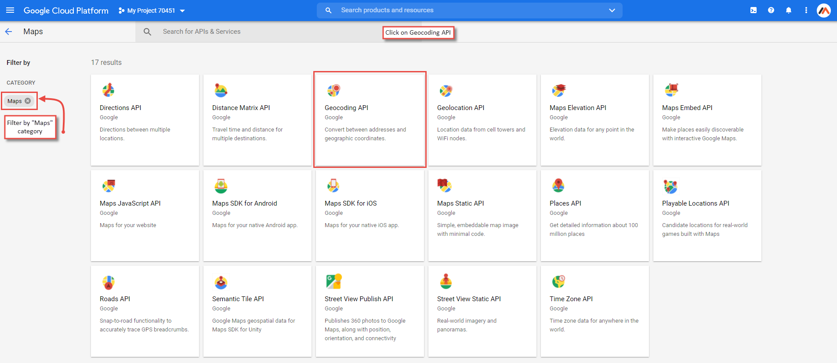Click the Maps Embed API icon

point(671,90)
